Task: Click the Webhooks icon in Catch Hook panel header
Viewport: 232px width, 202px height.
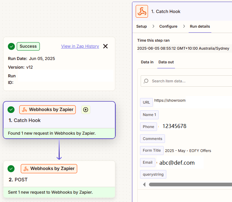Action: pyautogui.click(x=142, y=11)
